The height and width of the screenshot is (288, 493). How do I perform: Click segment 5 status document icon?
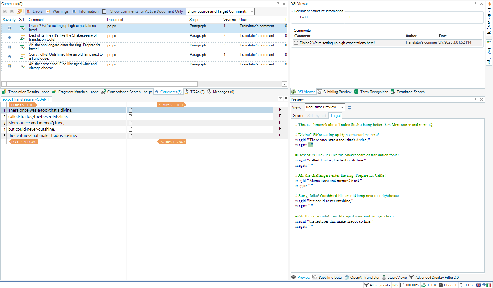(x=130, y=136)
